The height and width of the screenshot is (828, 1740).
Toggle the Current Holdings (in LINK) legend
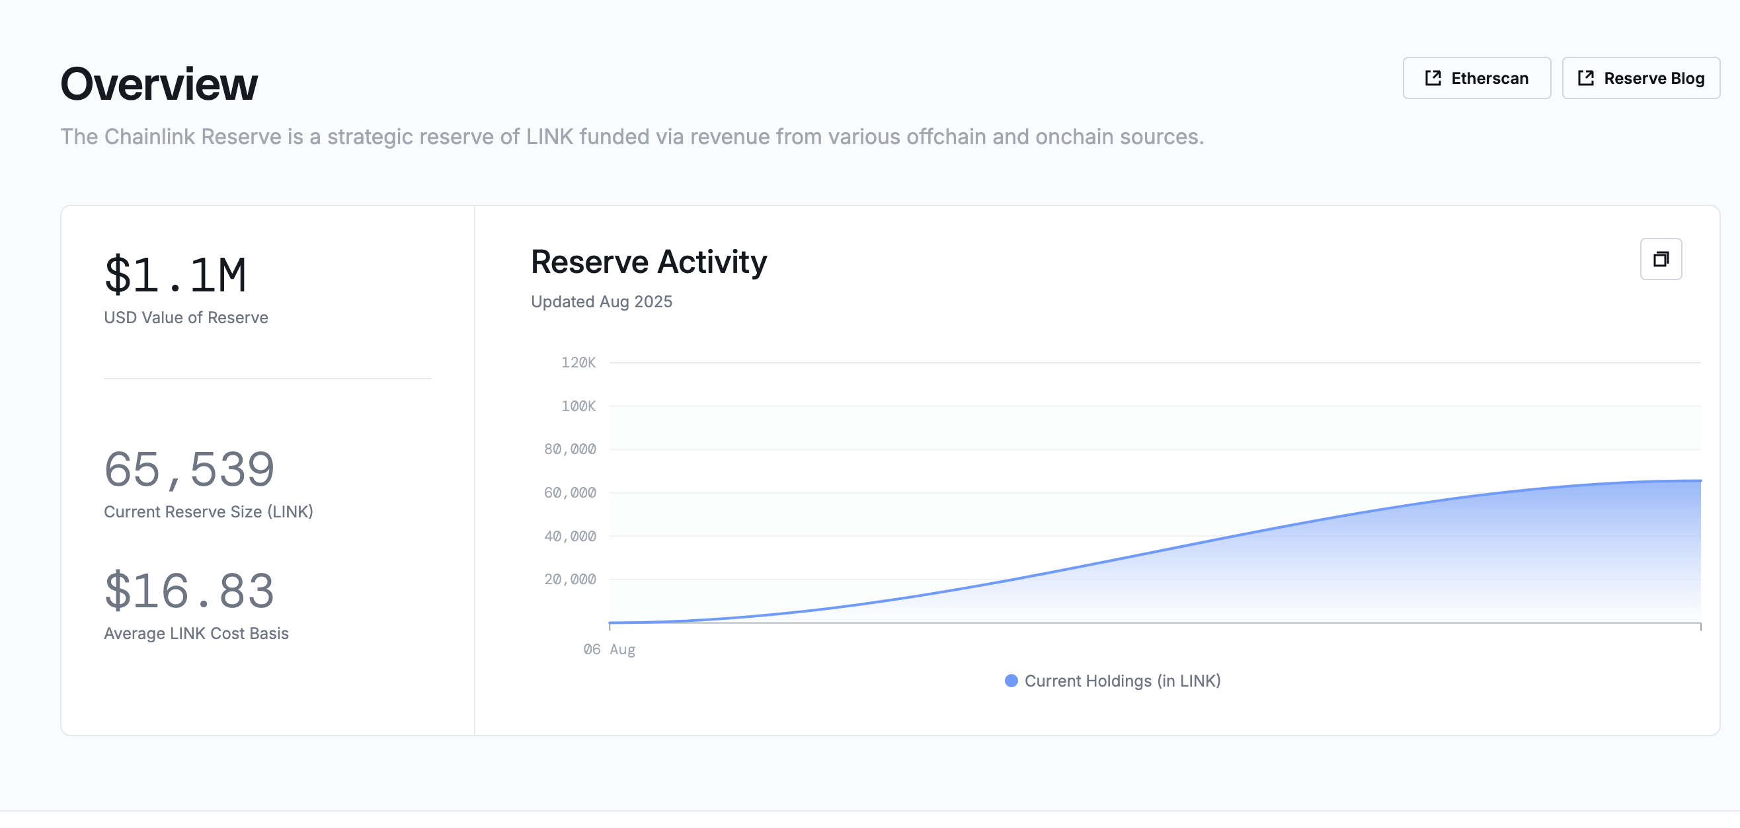pyautogui.click(x=1113, y=681)
